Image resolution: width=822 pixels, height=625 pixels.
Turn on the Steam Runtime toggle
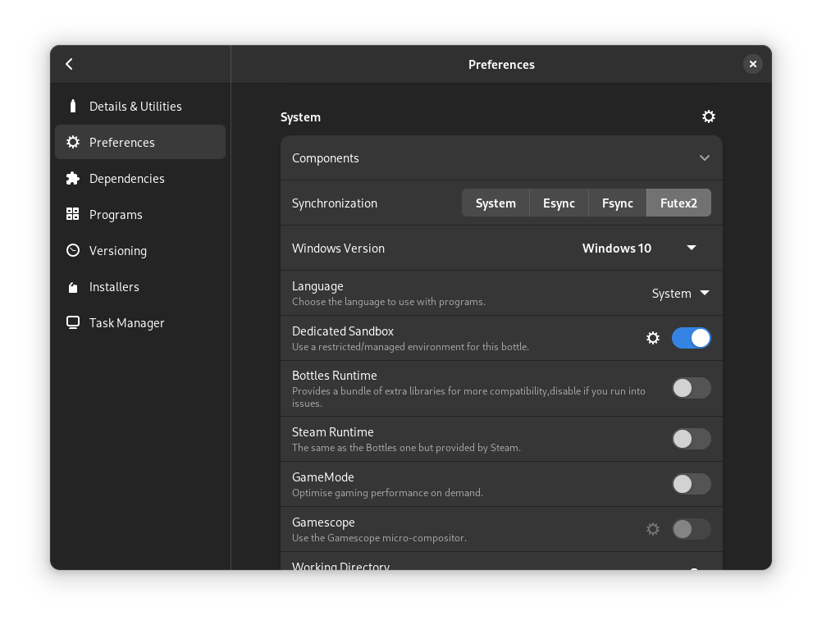[691, 439]
